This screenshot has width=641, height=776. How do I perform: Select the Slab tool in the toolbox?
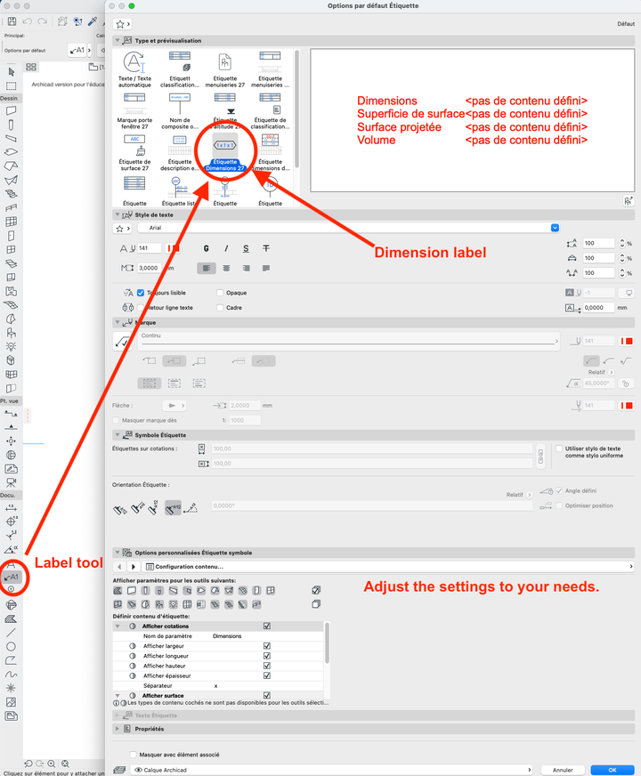point(11,152)
